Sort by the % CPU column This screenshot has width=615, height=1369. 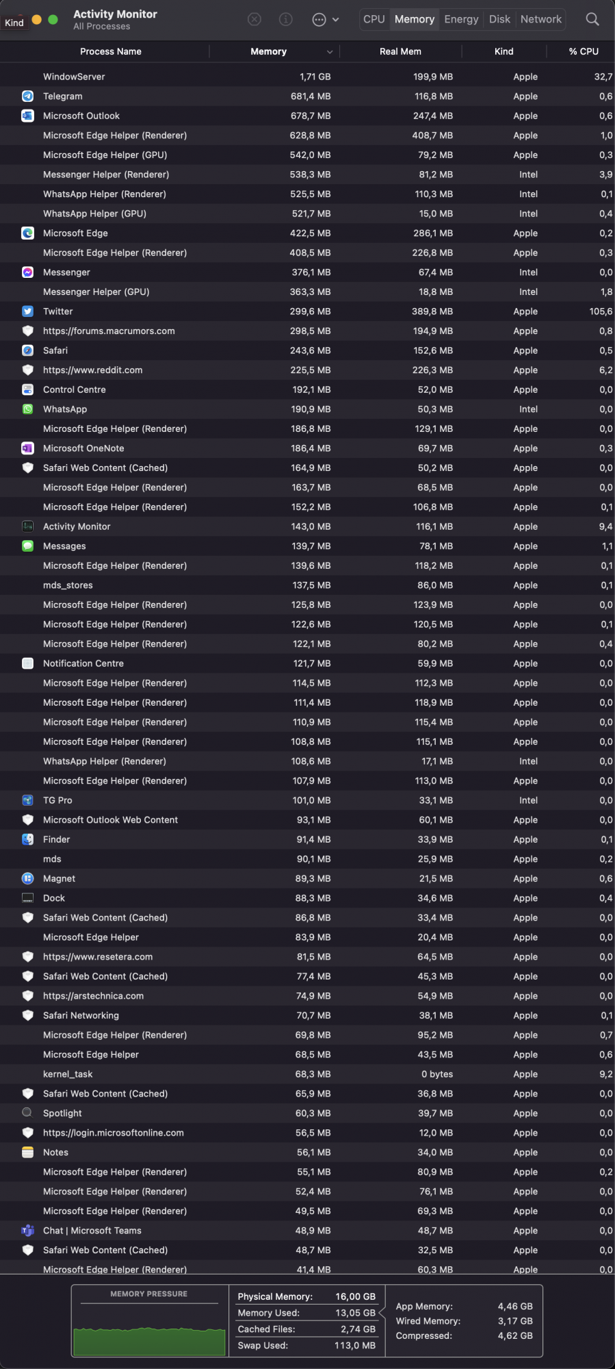(584, 51)
